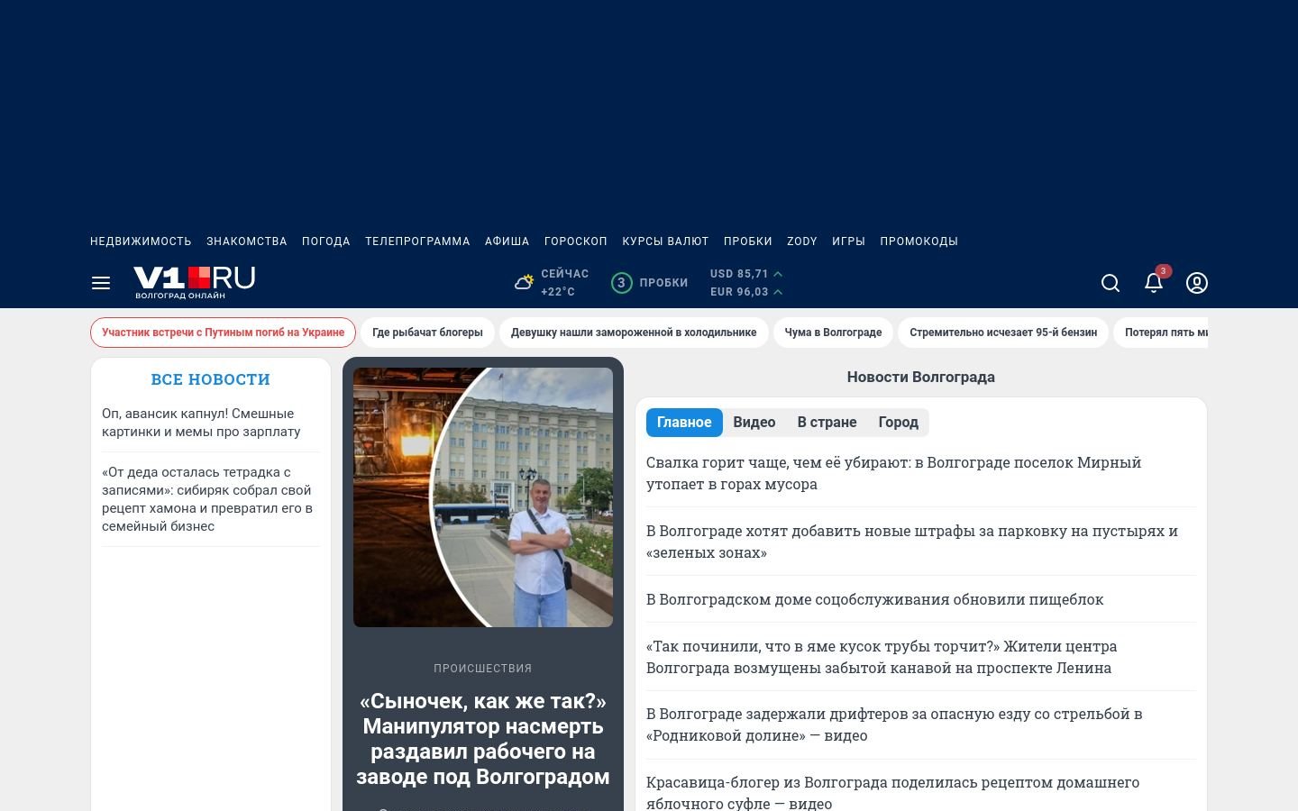Switch to the В стране tab
1298x811 pixels.
[827, 423]
